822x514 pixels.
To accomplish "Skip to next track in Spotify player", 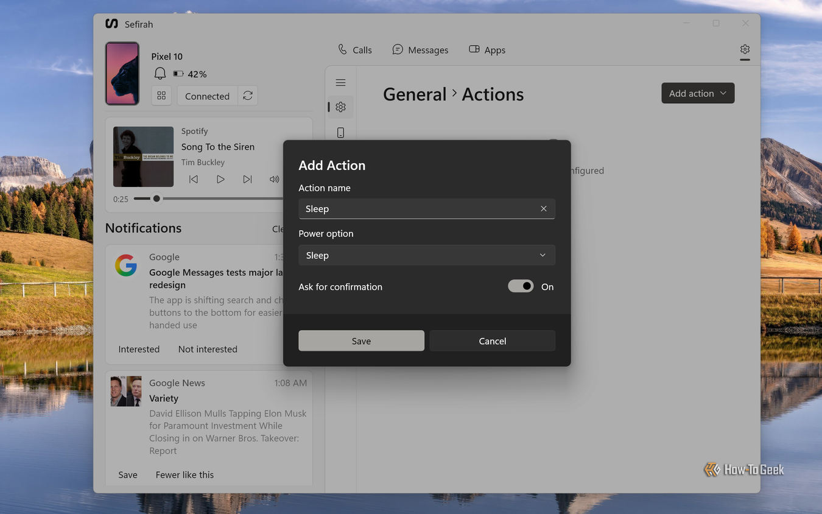I will click(x=247, y=179).
